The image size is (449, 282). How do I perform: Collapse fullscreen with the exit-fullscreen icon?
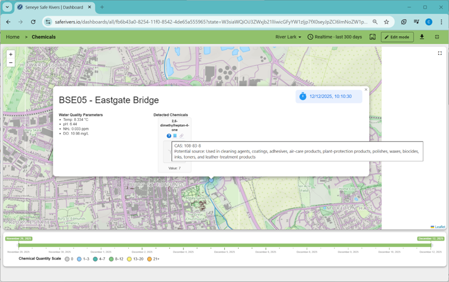coord(437,37)
